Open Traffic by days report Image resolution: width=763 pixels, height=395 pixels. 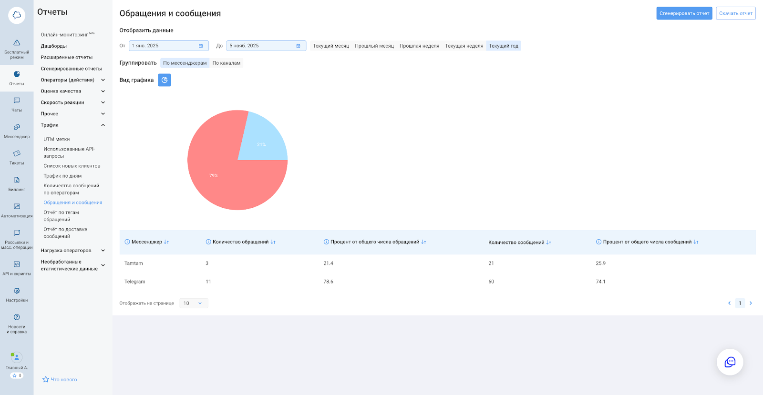[62, 176]
